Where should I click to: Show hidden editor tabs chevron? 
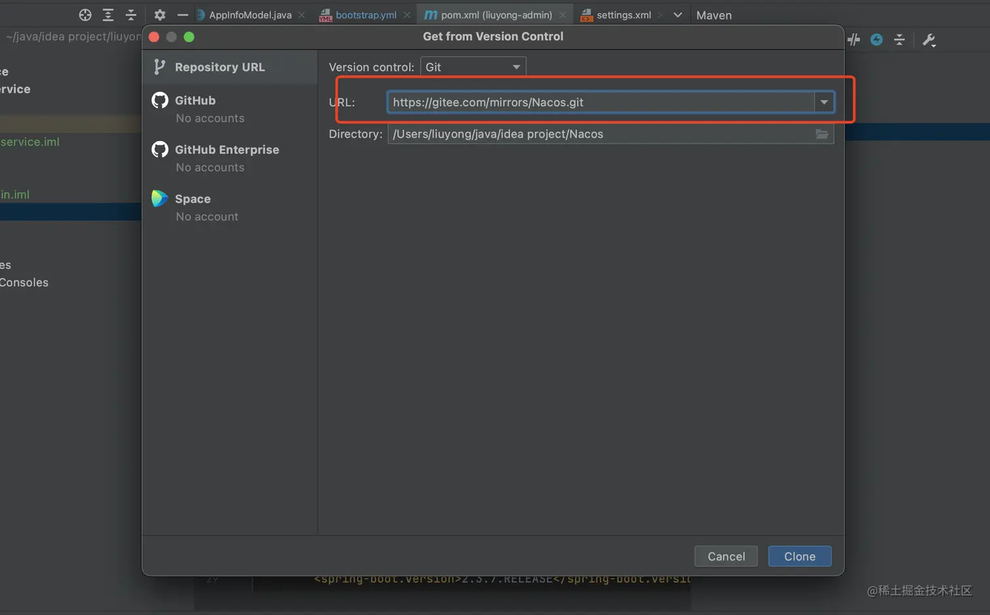coord(678,14)
